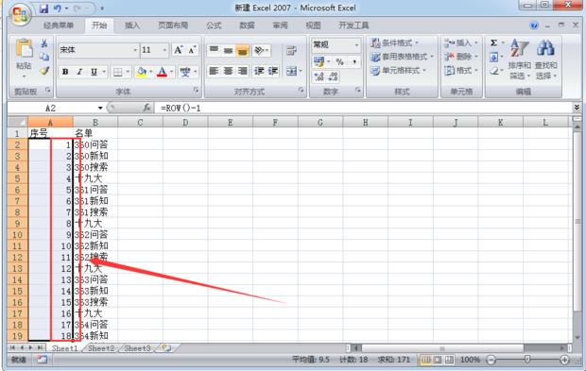Viewport: 586px width, 371px height.
Task: Increase the font size
Action: click(x=179, y=50)
